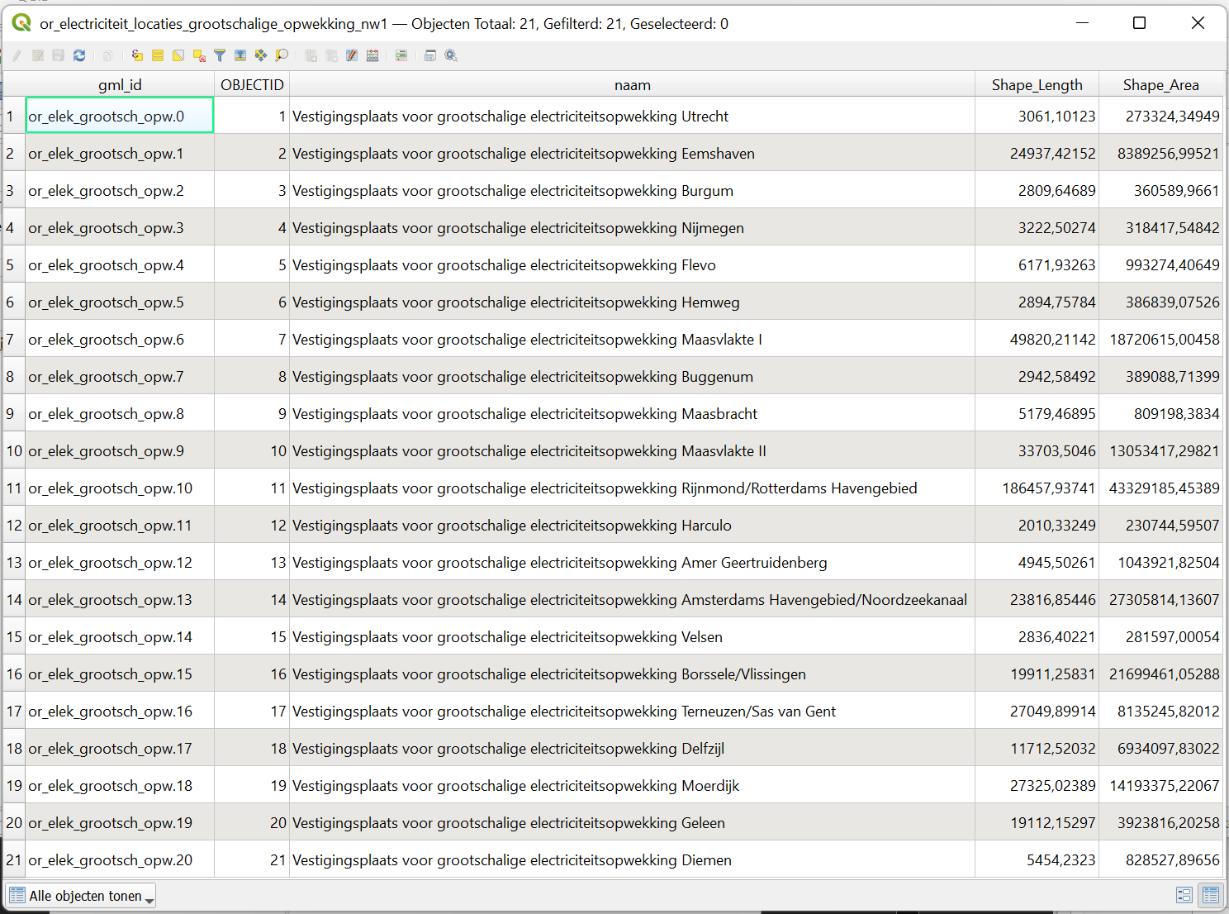
Task: Sort by the gml_id column header
Action: click(x=120, y=84)
